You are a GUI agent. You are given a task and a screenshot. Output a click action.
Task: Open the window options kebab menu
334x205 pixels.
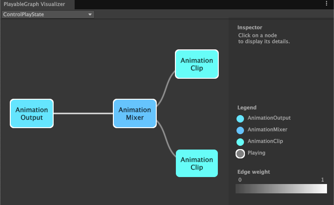click(327, 4)
